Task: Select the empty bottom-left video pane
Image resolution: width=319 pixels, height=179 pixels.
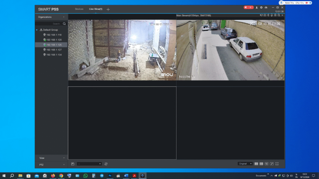Action: click(x=122, y=123)
